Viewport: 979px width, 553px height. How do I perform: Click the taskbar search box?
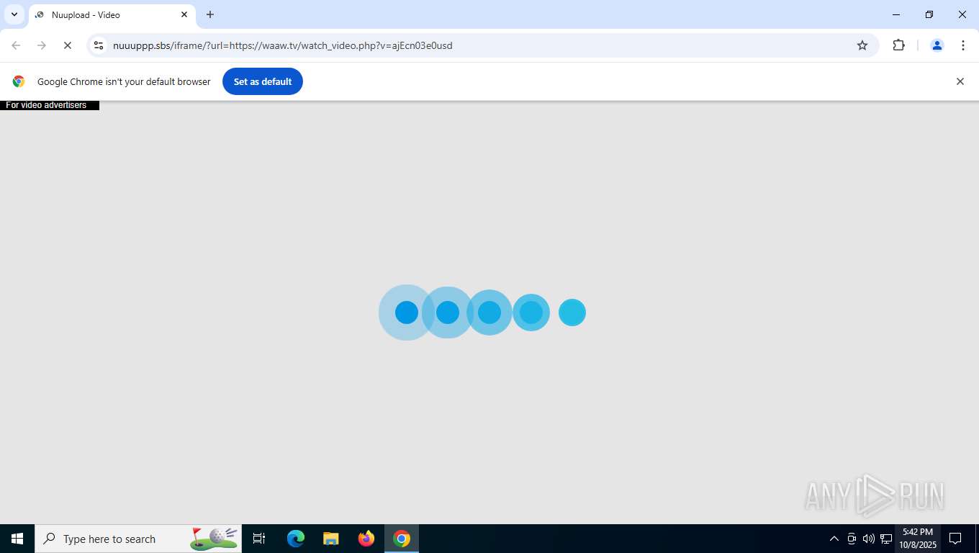coord(138,539)
